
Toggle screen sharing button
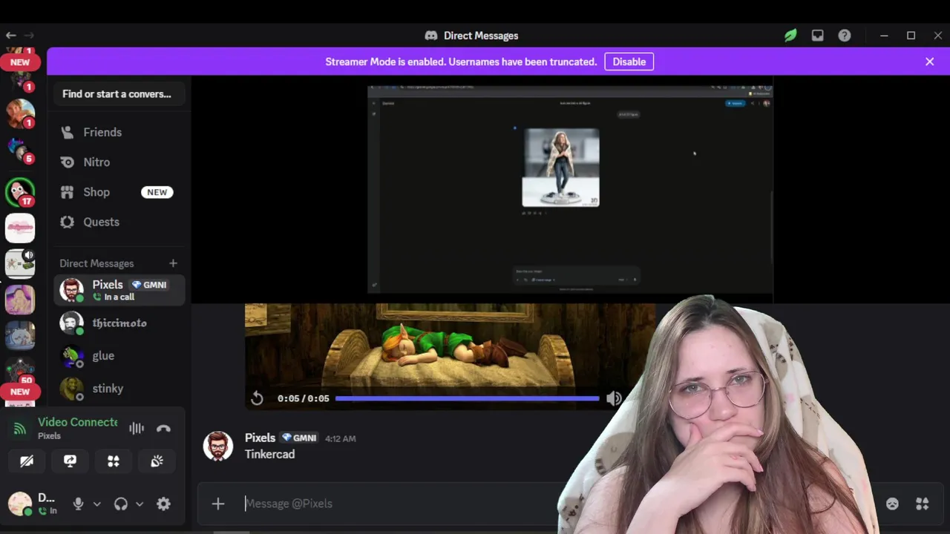pyautogui.click(x=70, y=461)
